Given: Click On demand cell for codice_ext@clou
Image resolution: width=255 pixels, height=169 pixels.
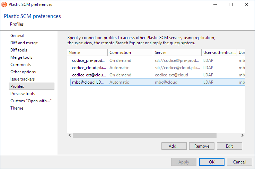Looking at the screenshot, I should 120,75.
